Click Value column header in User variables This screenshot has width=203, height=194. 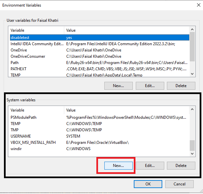coord(127,30)
